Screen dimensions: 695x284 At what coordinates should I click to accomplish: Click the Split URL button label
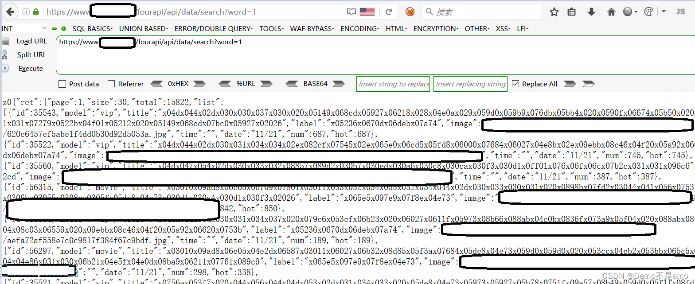click(x=31, y=55)
